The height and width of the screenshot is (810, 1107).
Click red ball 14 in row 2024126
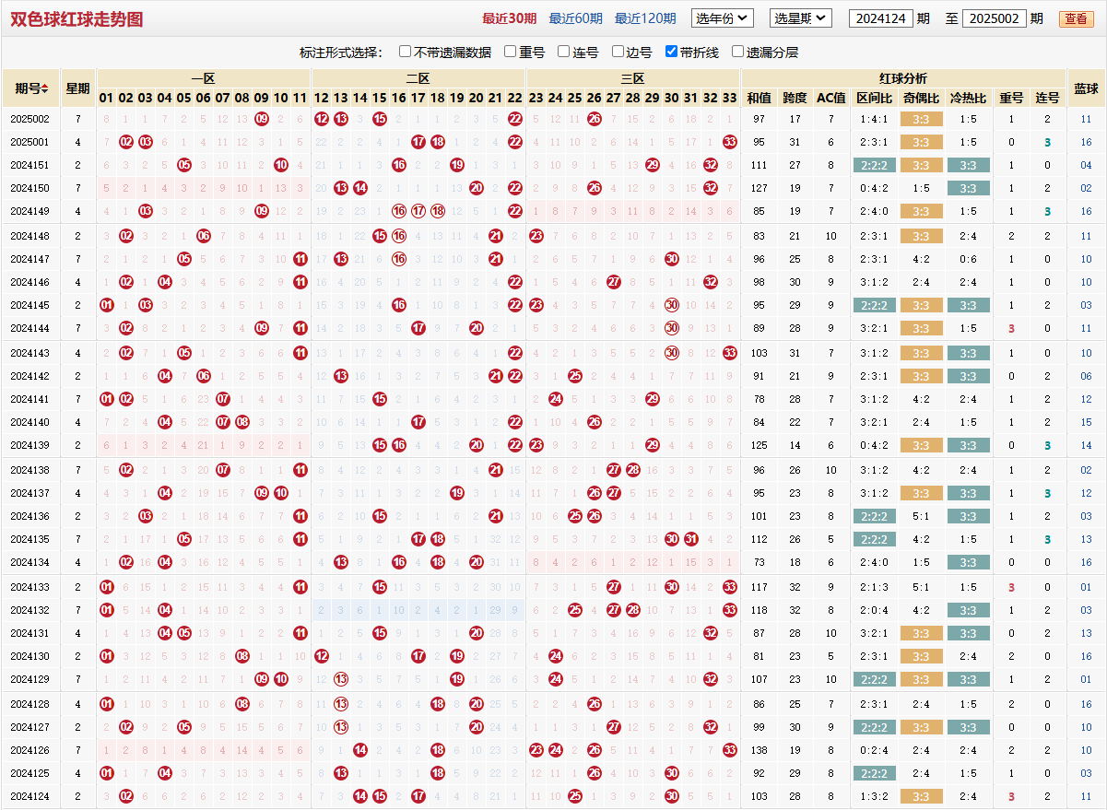click(x=360, y=750)
